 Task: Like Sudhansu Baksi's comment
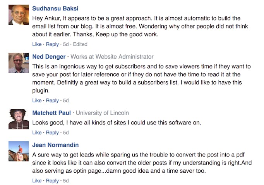coord(37,44)
